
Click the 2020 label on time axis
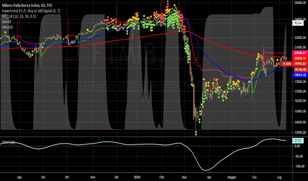(137, 176)
